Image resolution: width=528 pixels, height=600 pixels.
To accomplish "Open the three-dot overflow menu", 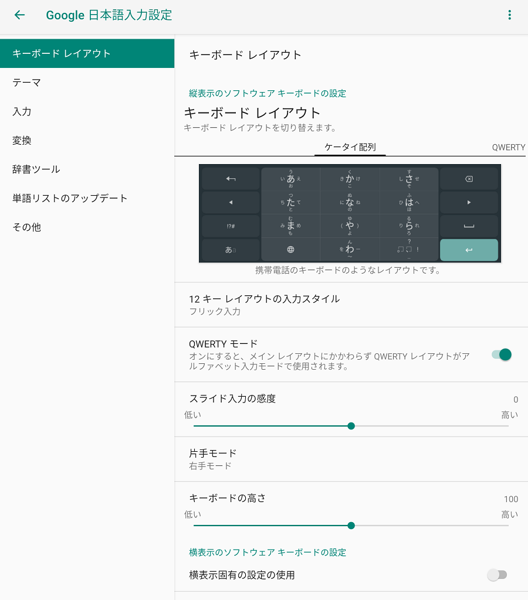I will tap(509, 15).
